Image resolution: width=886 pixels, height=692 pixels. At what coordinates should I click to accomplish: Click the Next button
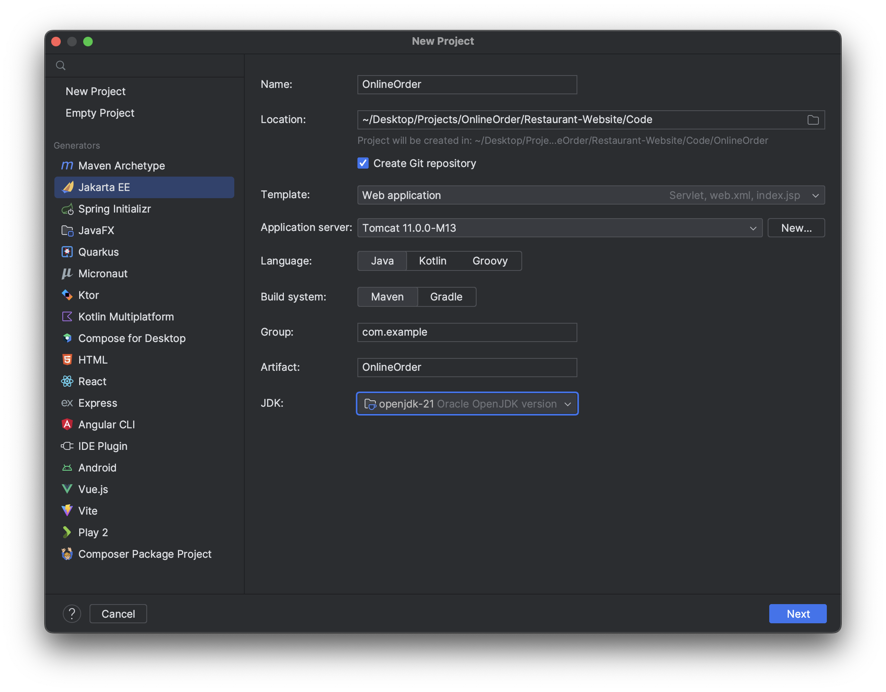[x=798, y=613]
